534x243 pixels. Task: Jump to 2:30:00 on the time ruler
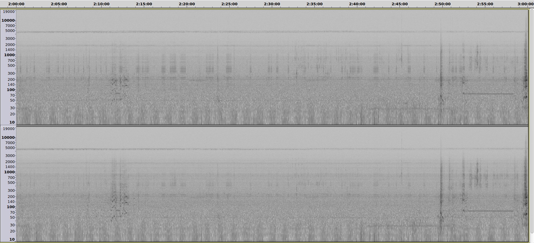tap(272, 4)
